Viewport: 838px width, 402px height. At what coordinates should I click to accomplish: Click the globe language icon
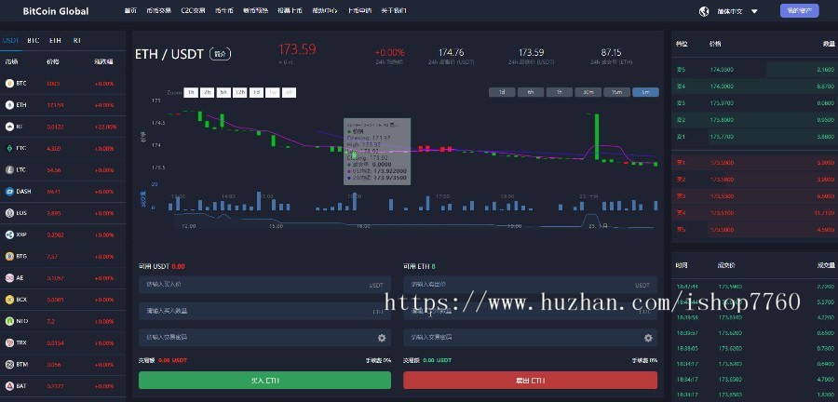tap(704, 11)
